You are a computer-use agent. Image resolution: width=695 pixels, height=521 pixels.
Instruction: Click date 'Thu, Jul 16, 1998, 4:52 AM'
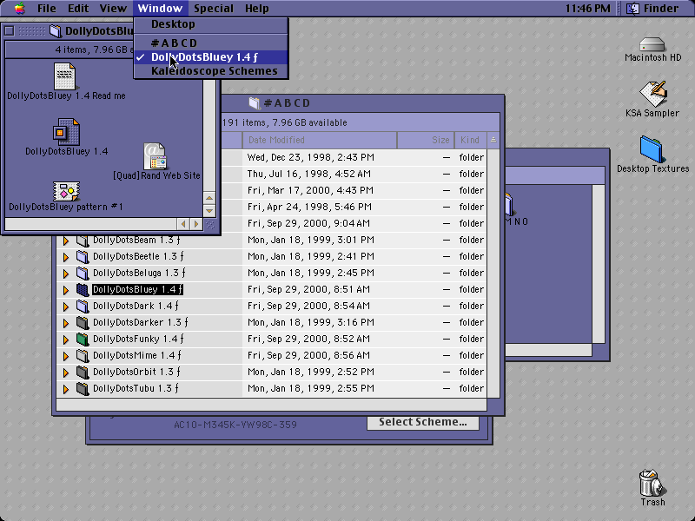(x=309, y=175)
